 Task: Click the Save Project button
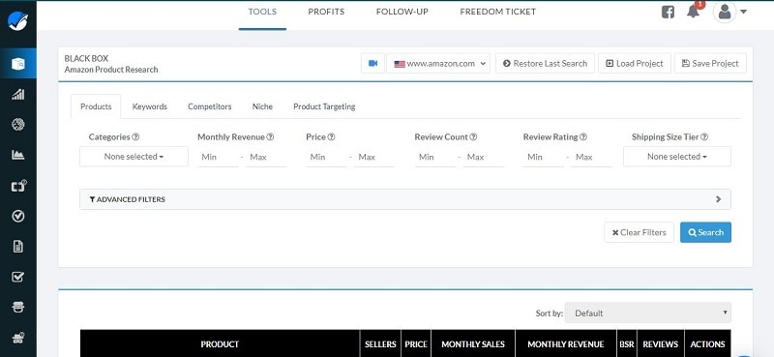pyautogui.click(x=710, y=63)
